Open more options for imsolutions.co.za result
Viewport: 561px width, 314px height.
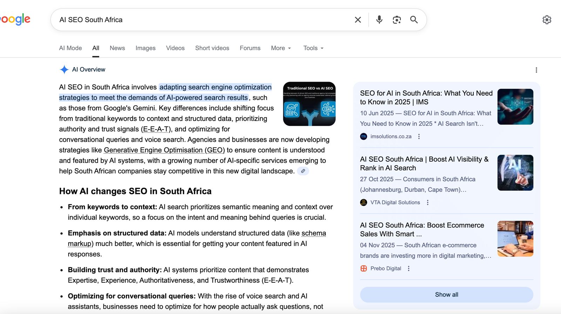coord(419,136)
